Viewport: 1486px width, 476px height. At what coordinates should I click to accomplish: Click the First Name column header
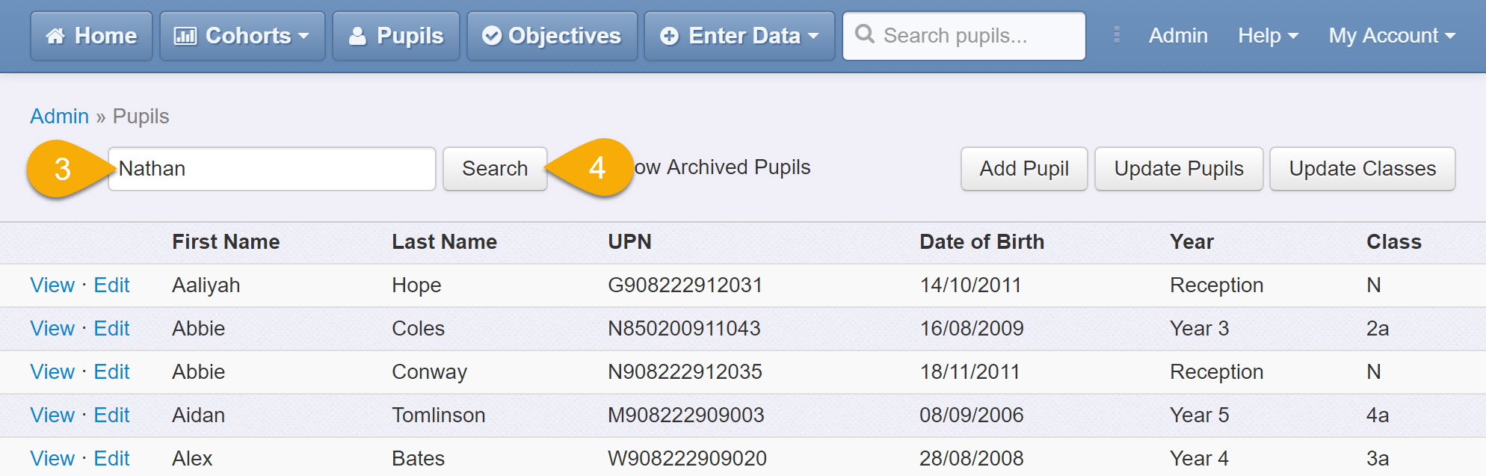click(226, 242)
